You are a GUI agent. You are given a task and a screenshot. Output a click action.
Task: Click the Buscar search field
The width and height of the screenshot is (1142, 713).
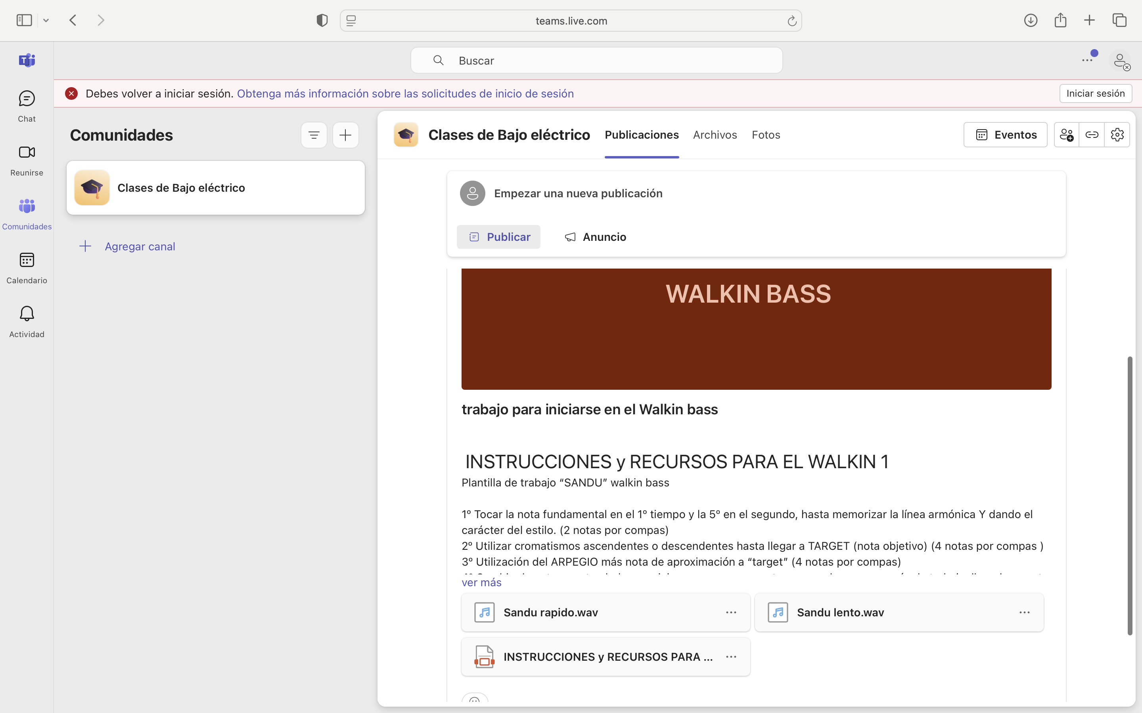[595, 60]
